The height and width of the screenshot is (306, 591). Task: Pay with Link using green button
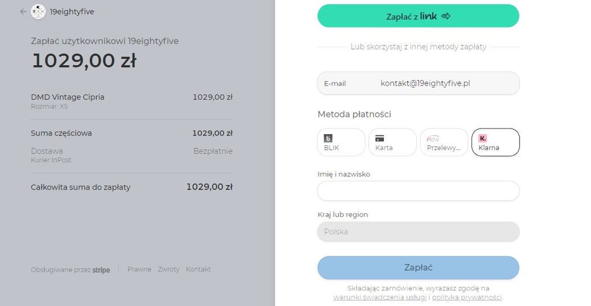(x=418, y=16)
